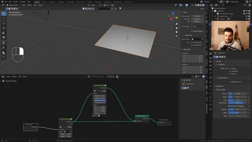Click the search magnifier in outliner header
The width and height of the screenshot is (252, 142).
(223, 5)
